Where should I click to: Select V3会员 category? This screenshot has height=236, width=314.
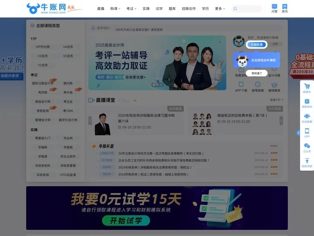pyautogui.click(x=43, y=56)
